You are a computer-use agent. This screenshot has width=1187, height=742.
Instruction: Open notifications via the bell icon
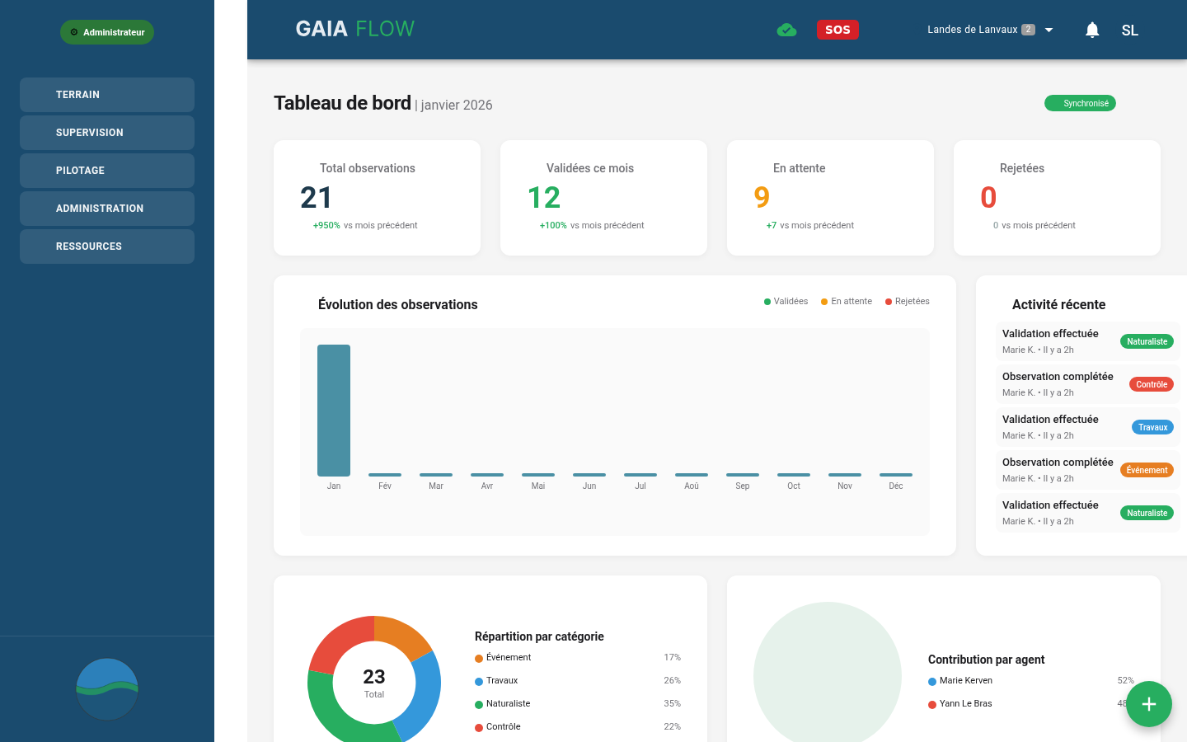tap(1092, 30)
